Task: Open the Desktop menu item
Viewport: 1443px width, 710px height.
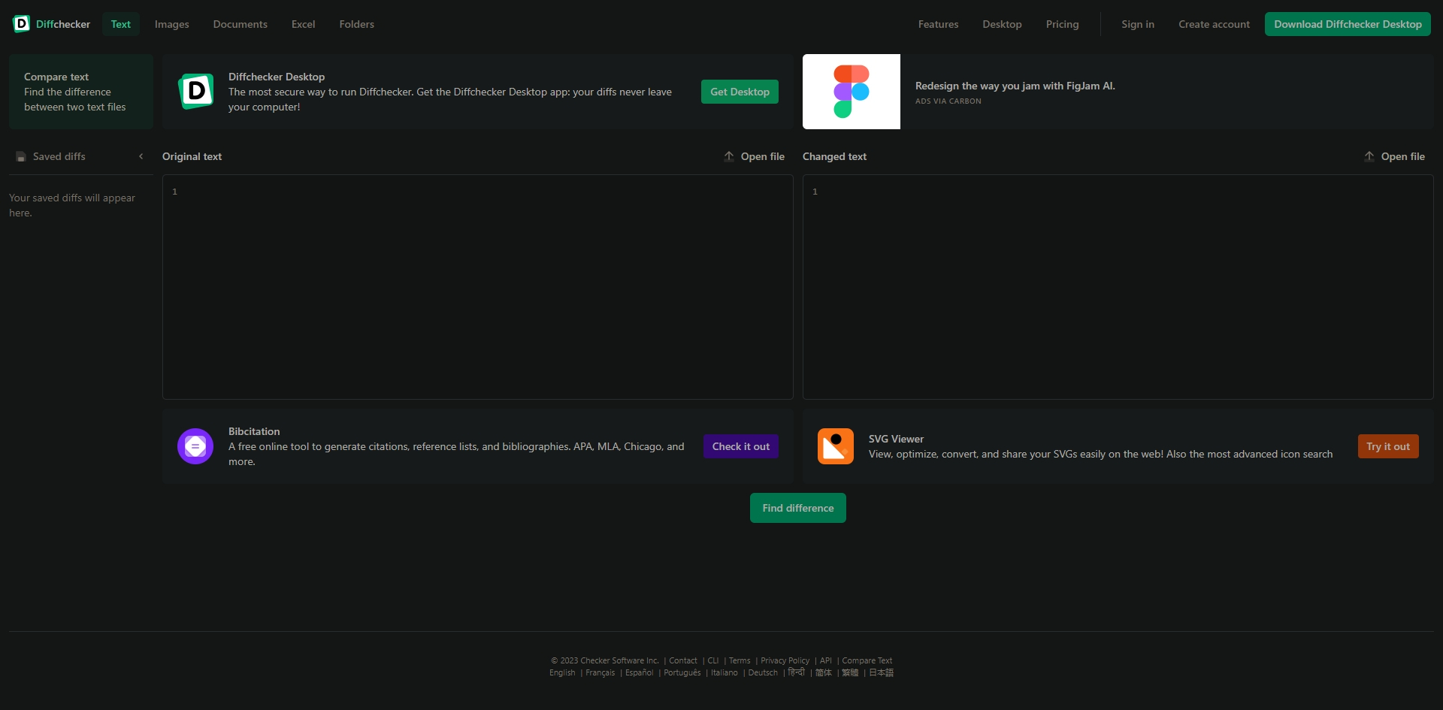Action: coord(1003,24)
